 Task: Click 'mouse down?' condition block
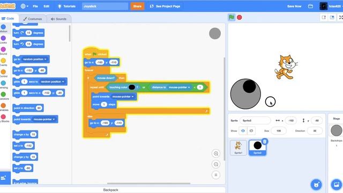[106, 78]
